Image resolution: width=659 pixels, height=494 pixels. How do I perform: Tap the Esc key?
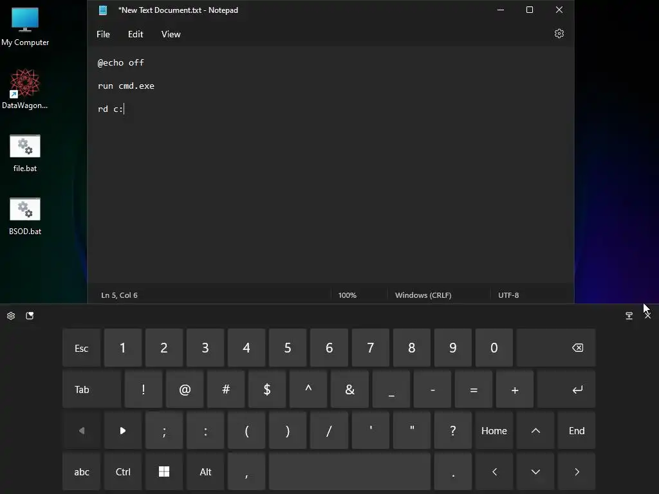point(82,348)
